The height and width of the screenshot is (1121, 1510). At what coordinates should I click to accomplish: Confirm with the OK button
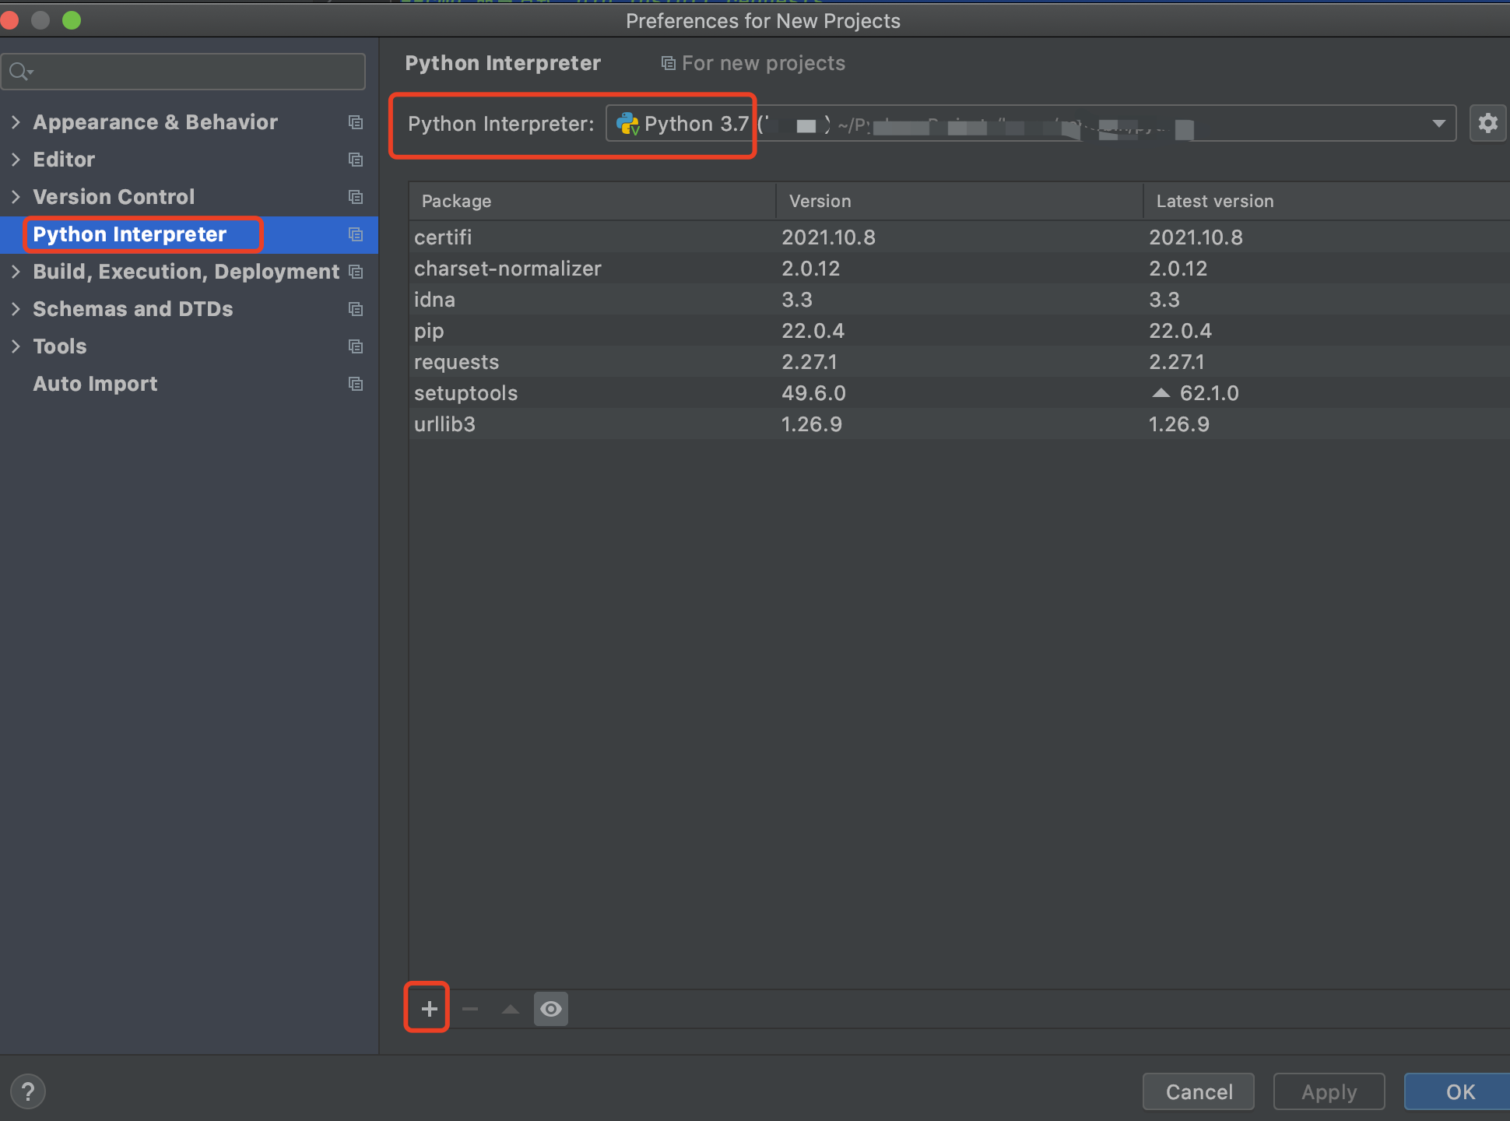tap(1459, 1091)
